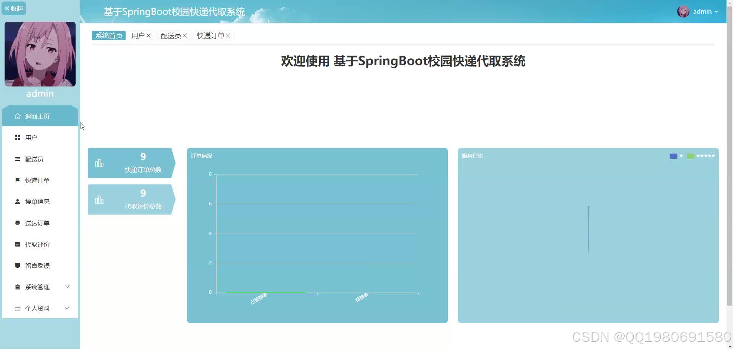Click the 待接单 axis label

(362, 297)
